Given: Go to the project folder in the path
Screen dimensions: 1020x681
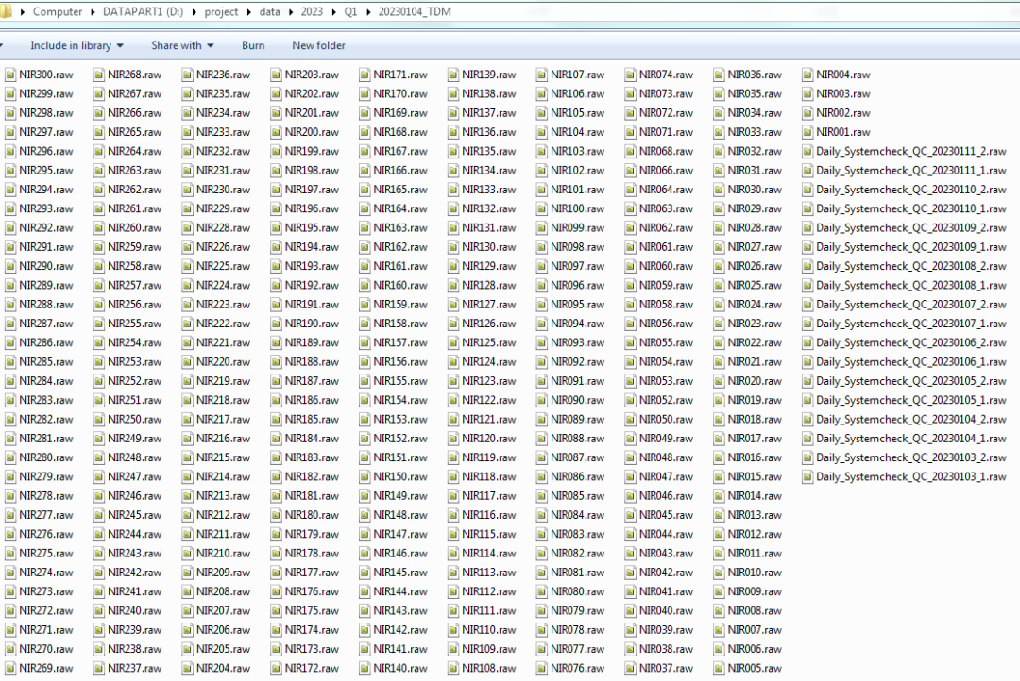Looking at the screenshot, I should (221, 11).
